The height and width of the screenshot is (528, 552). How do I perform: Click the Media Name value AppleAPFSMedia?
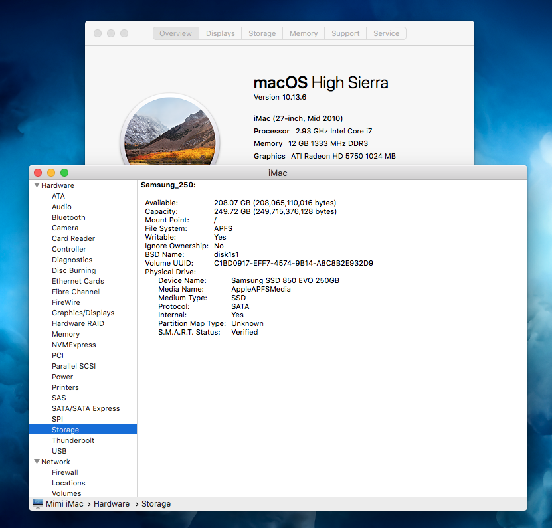[261, 289]
